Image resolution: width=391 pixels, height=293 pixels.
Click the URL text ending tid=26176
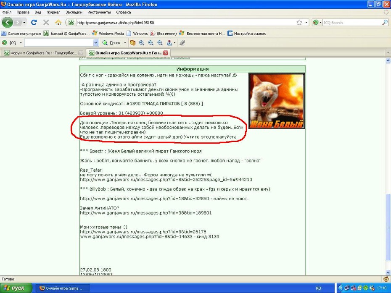[143, 232]
